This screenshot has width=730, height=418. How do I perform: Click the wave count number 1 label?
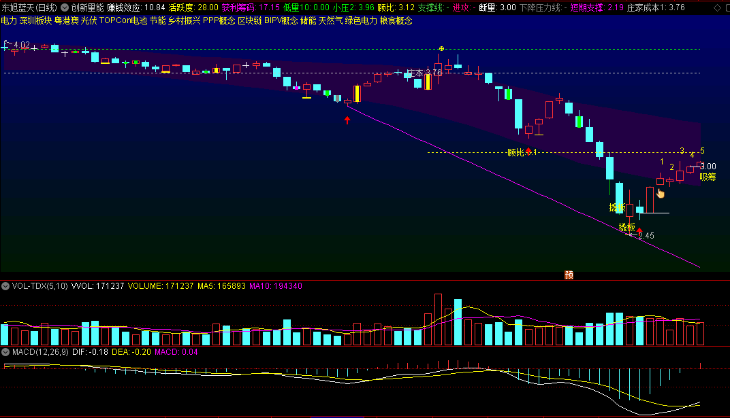662,162
